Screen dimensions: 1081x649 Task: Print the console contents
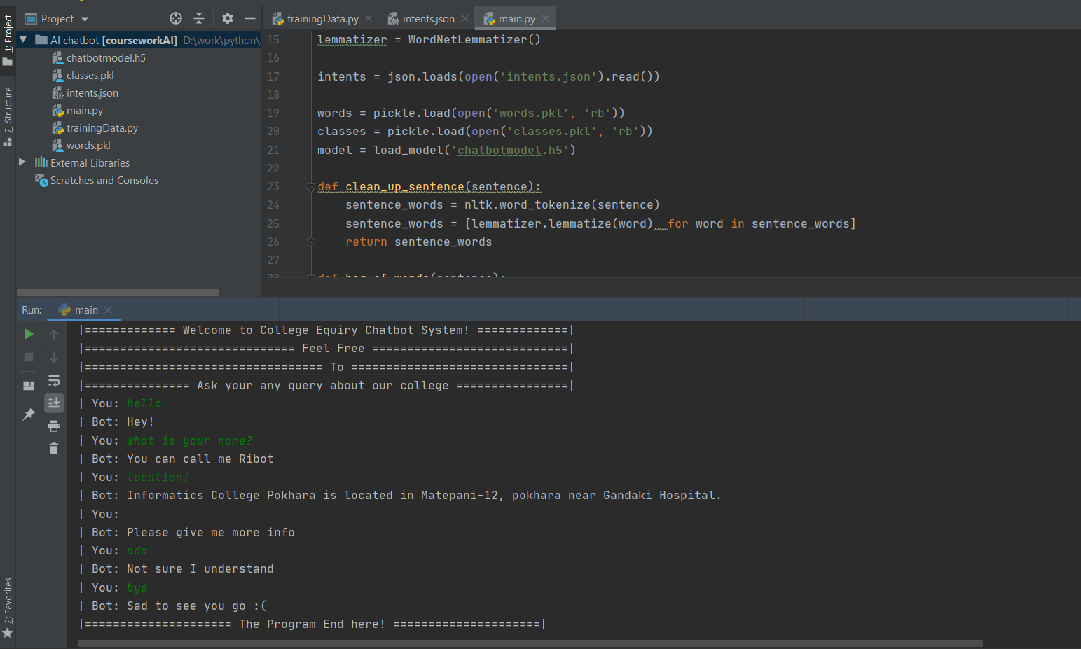coord(54,425)
